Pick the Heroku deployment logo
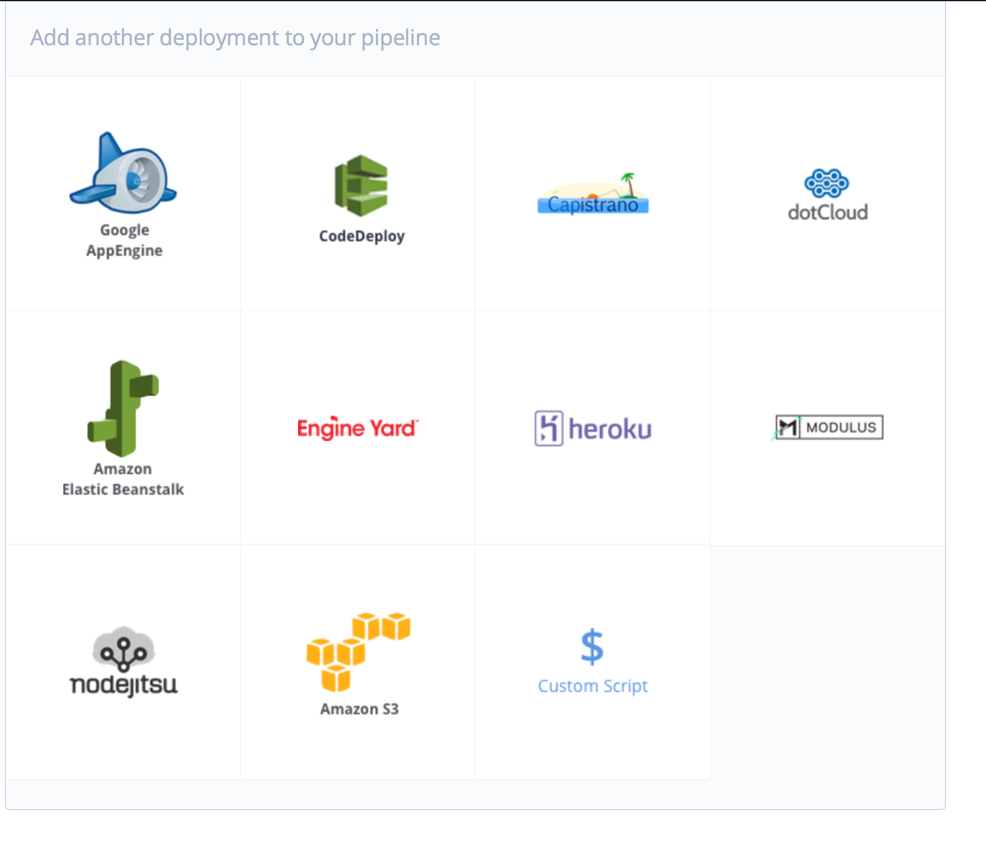 point(593,428)
